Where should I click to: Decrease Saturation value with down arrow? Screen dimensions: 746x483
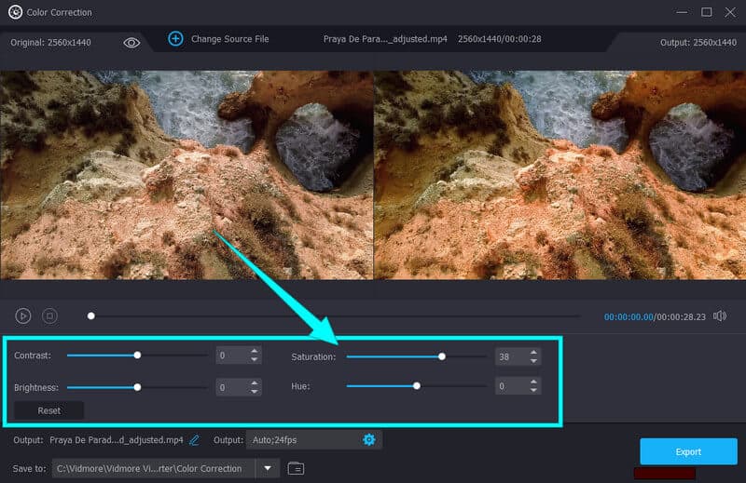tap(533, 361)
